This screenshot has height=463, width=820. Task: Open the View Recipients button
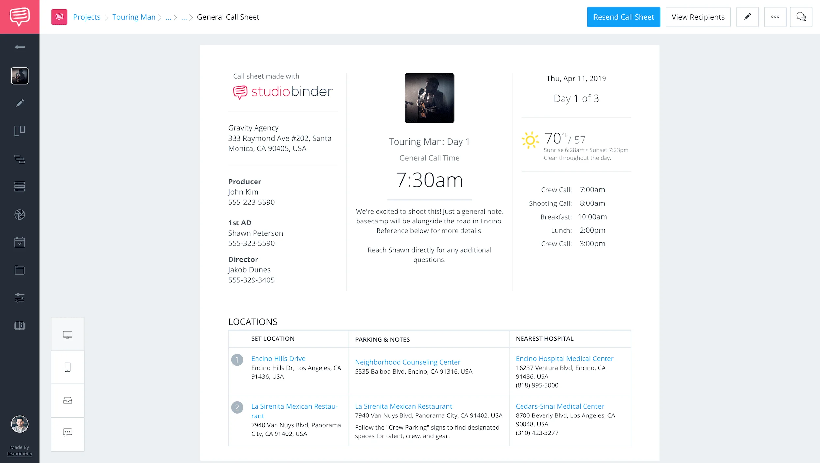coord(698,17)
